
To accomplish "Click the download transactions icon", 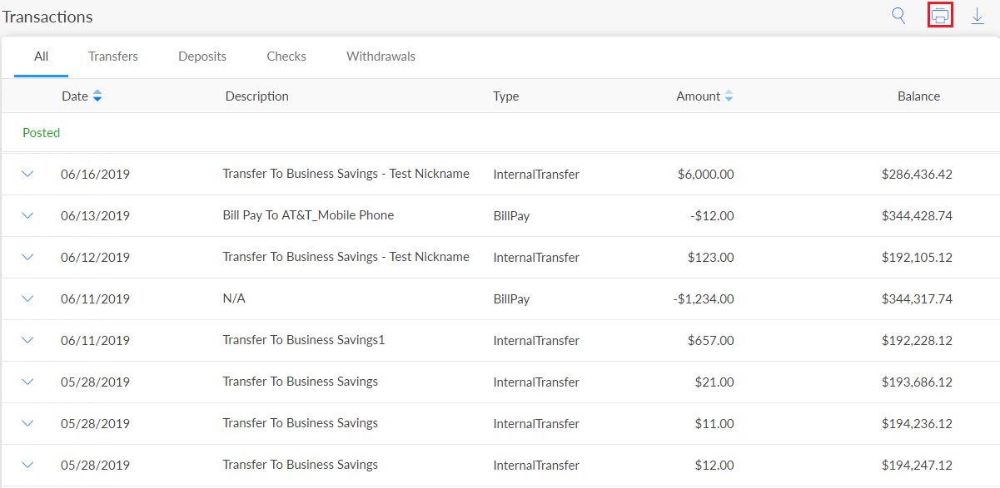I will click(x=978, y=16).
